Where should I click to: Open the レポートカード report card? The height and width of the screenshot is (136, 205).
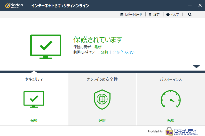(131, 14)
